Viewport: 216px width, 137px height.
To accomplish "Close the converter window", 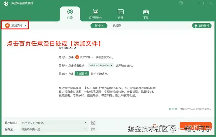I will coord(211,3).
